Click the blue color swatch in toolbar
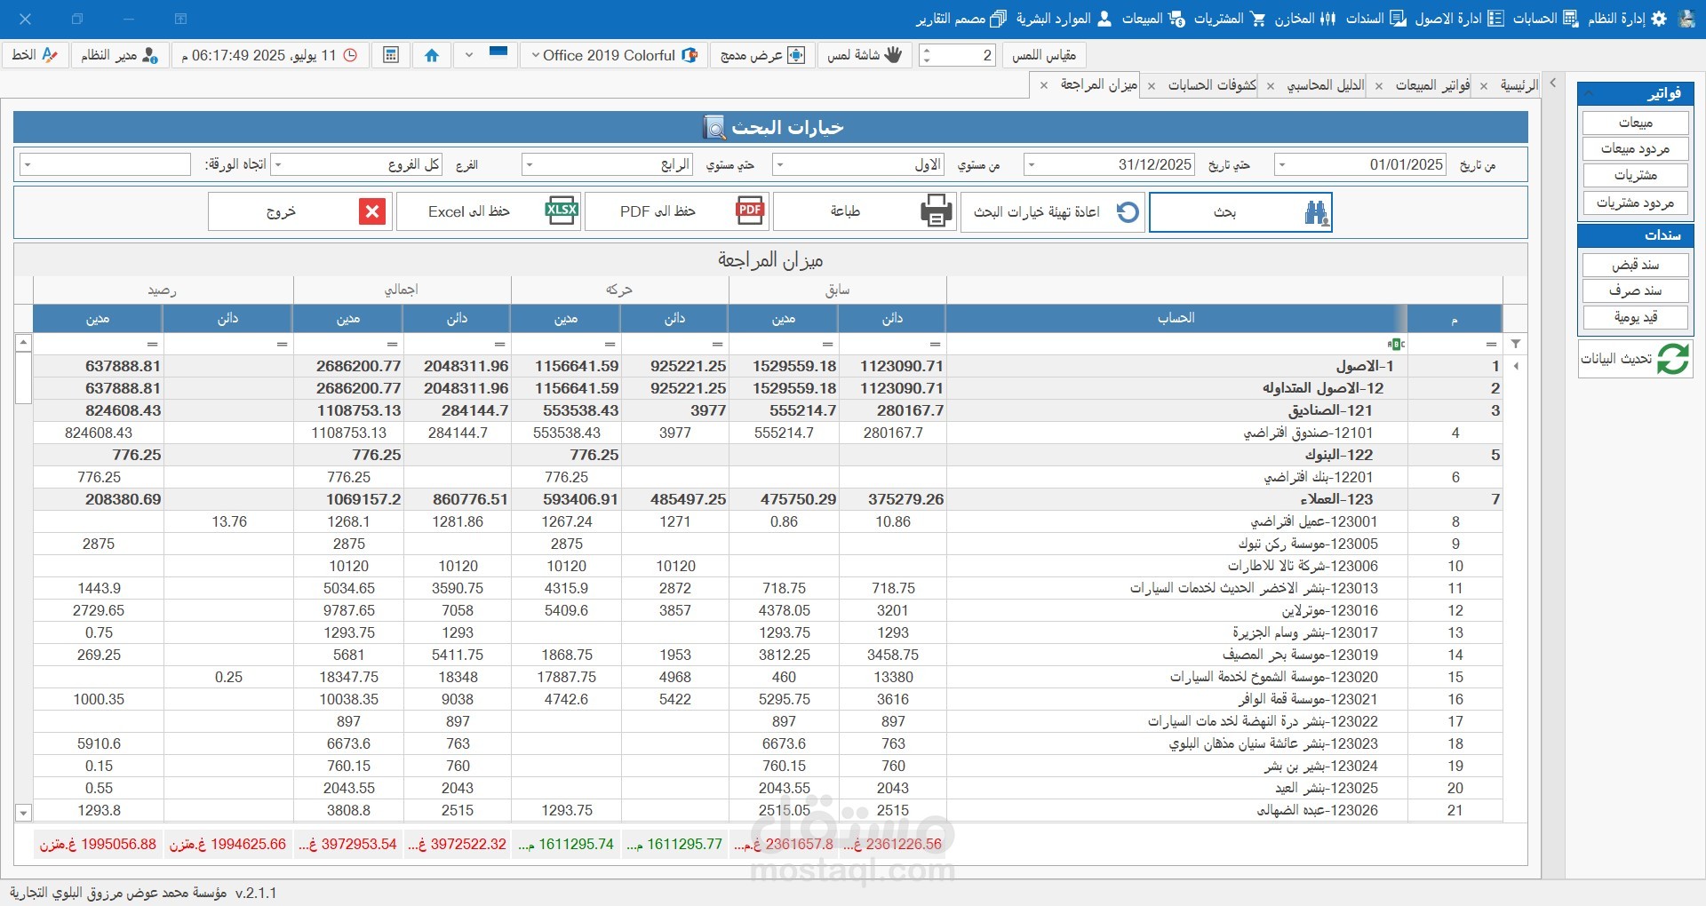The image size is (1706, 906). pos(498,52)
